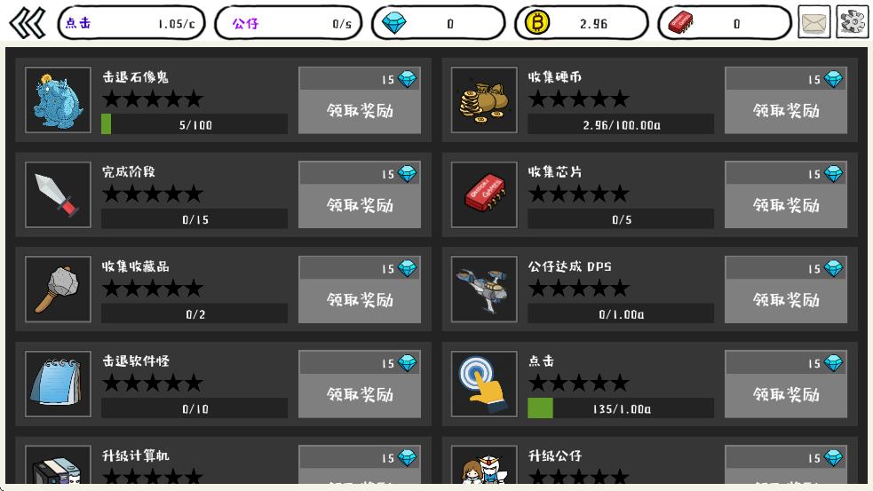Click the 公仔 DPS stat pill
The height and width of the screenshot is (491, 873).
pyautogui.click(x=289, y=23)
